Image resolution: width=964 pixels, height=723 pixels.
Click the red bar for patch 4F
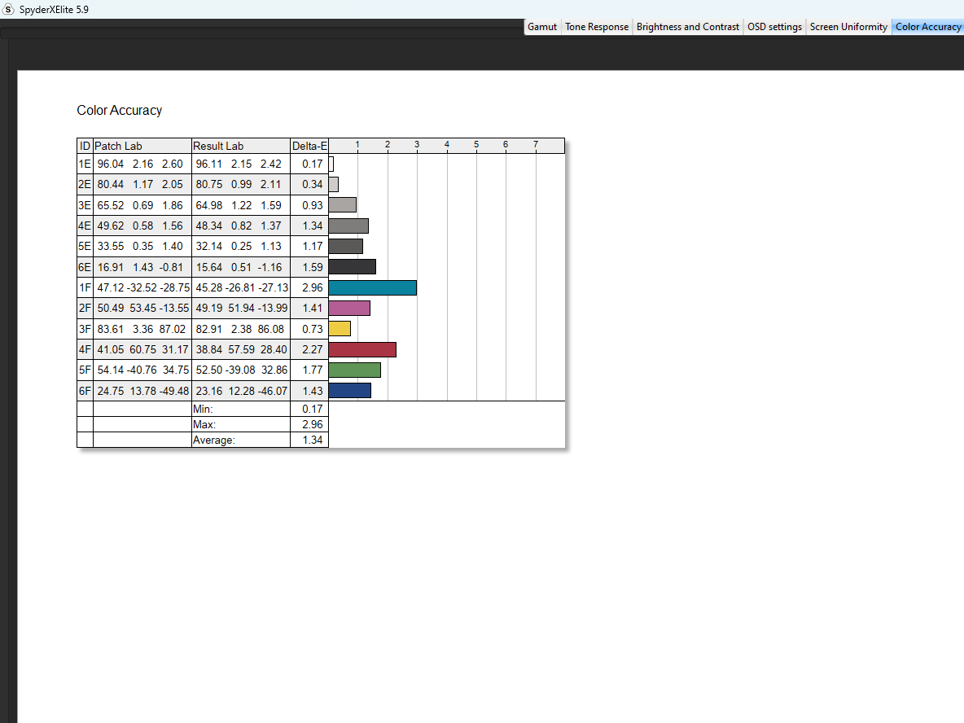(362, 349)
